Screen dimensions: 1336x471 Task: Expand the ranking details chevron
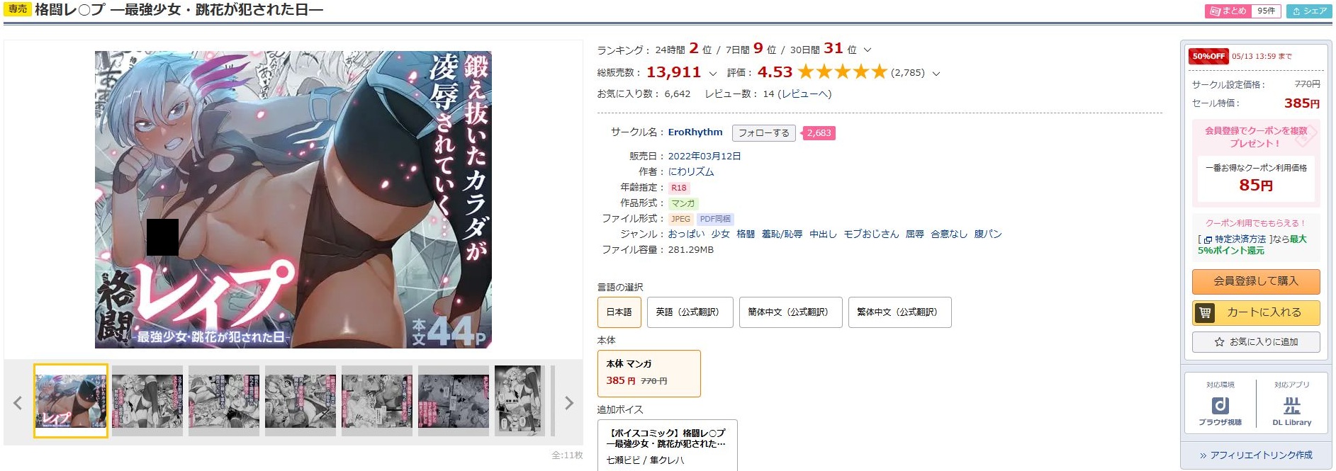click(x=868, y=50)
